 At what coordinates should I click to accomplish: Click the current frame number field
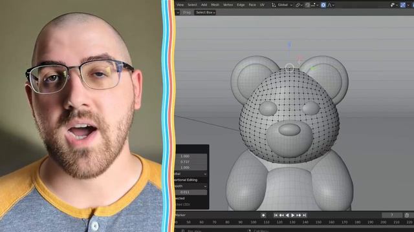pos(392,215)
